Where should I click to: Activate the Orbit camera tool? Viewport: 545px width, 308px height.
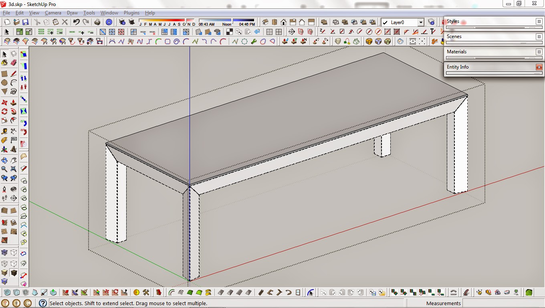point(4,160)
